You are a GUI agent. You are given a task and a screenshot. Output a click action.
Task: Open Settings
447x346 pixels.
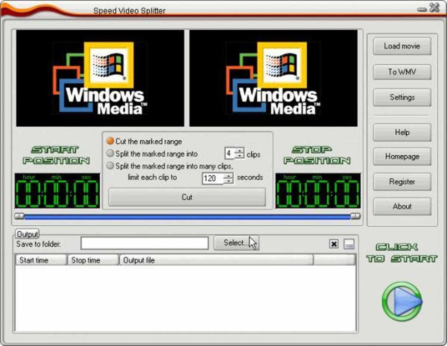coord(402,97)
